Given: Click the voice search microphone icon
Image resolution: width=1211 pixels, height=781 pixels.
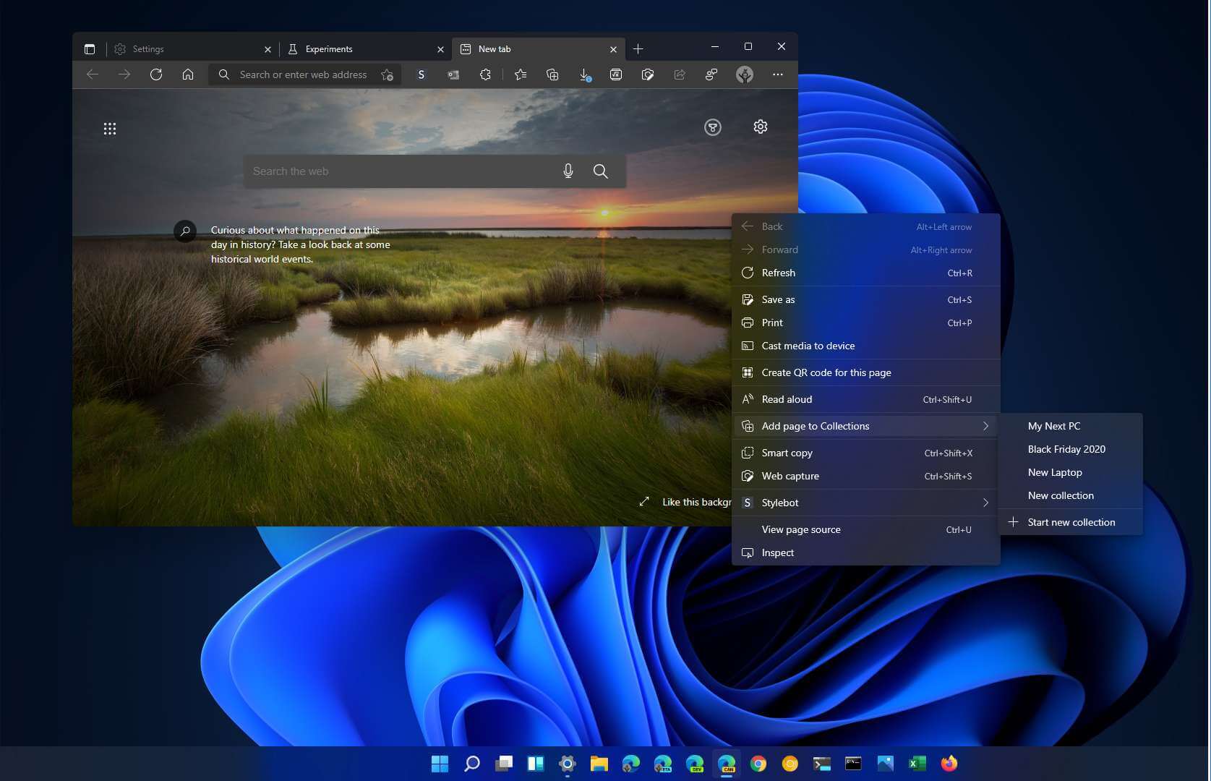Looking at the screenshot, I should [x=568, y=171].
